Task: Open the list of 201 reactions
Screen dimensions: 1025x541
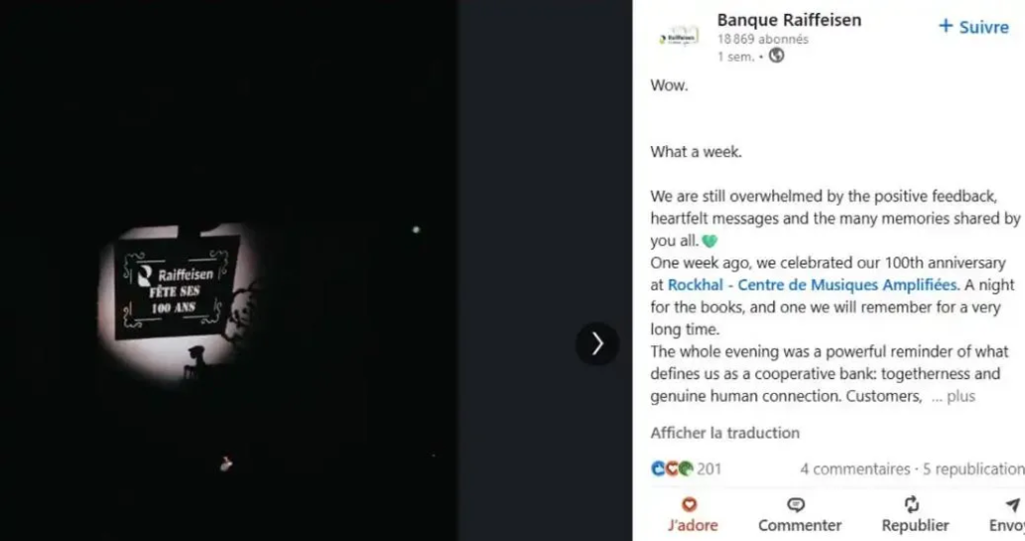Action: point(709,468)
